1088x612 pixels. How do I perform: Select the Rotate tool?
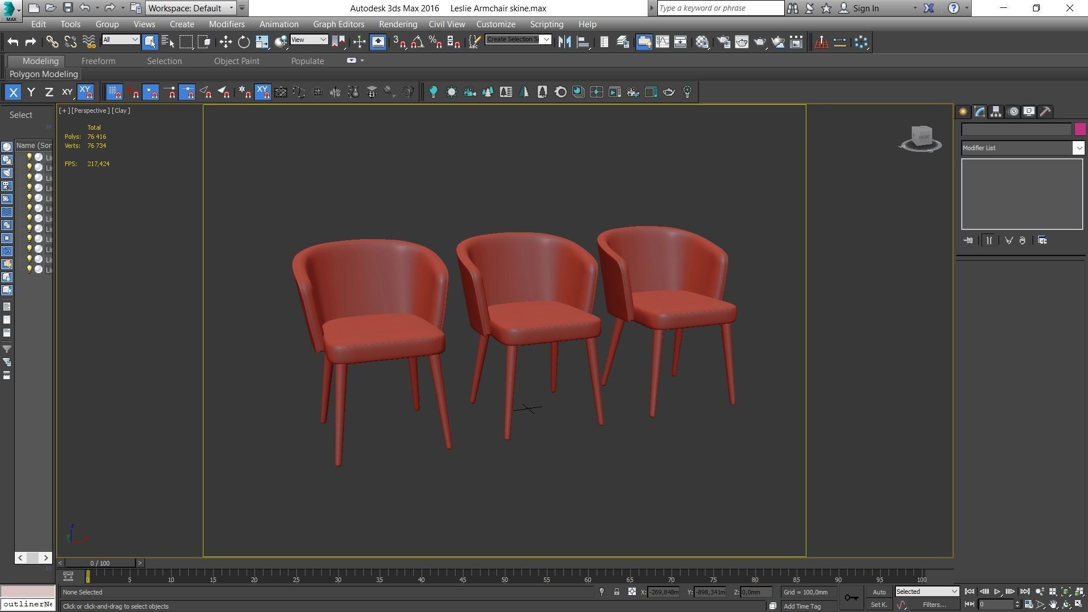[x=244, y=42]
